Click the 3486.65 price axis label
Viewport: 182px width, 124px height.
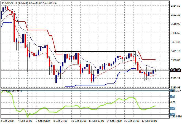pos(175,33)
